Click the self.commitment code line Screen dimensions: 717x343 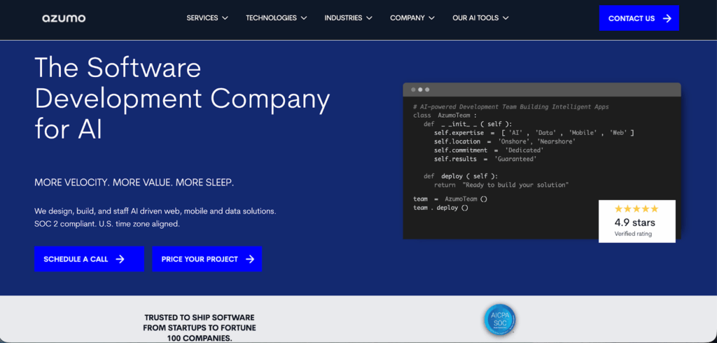[488, 150]
